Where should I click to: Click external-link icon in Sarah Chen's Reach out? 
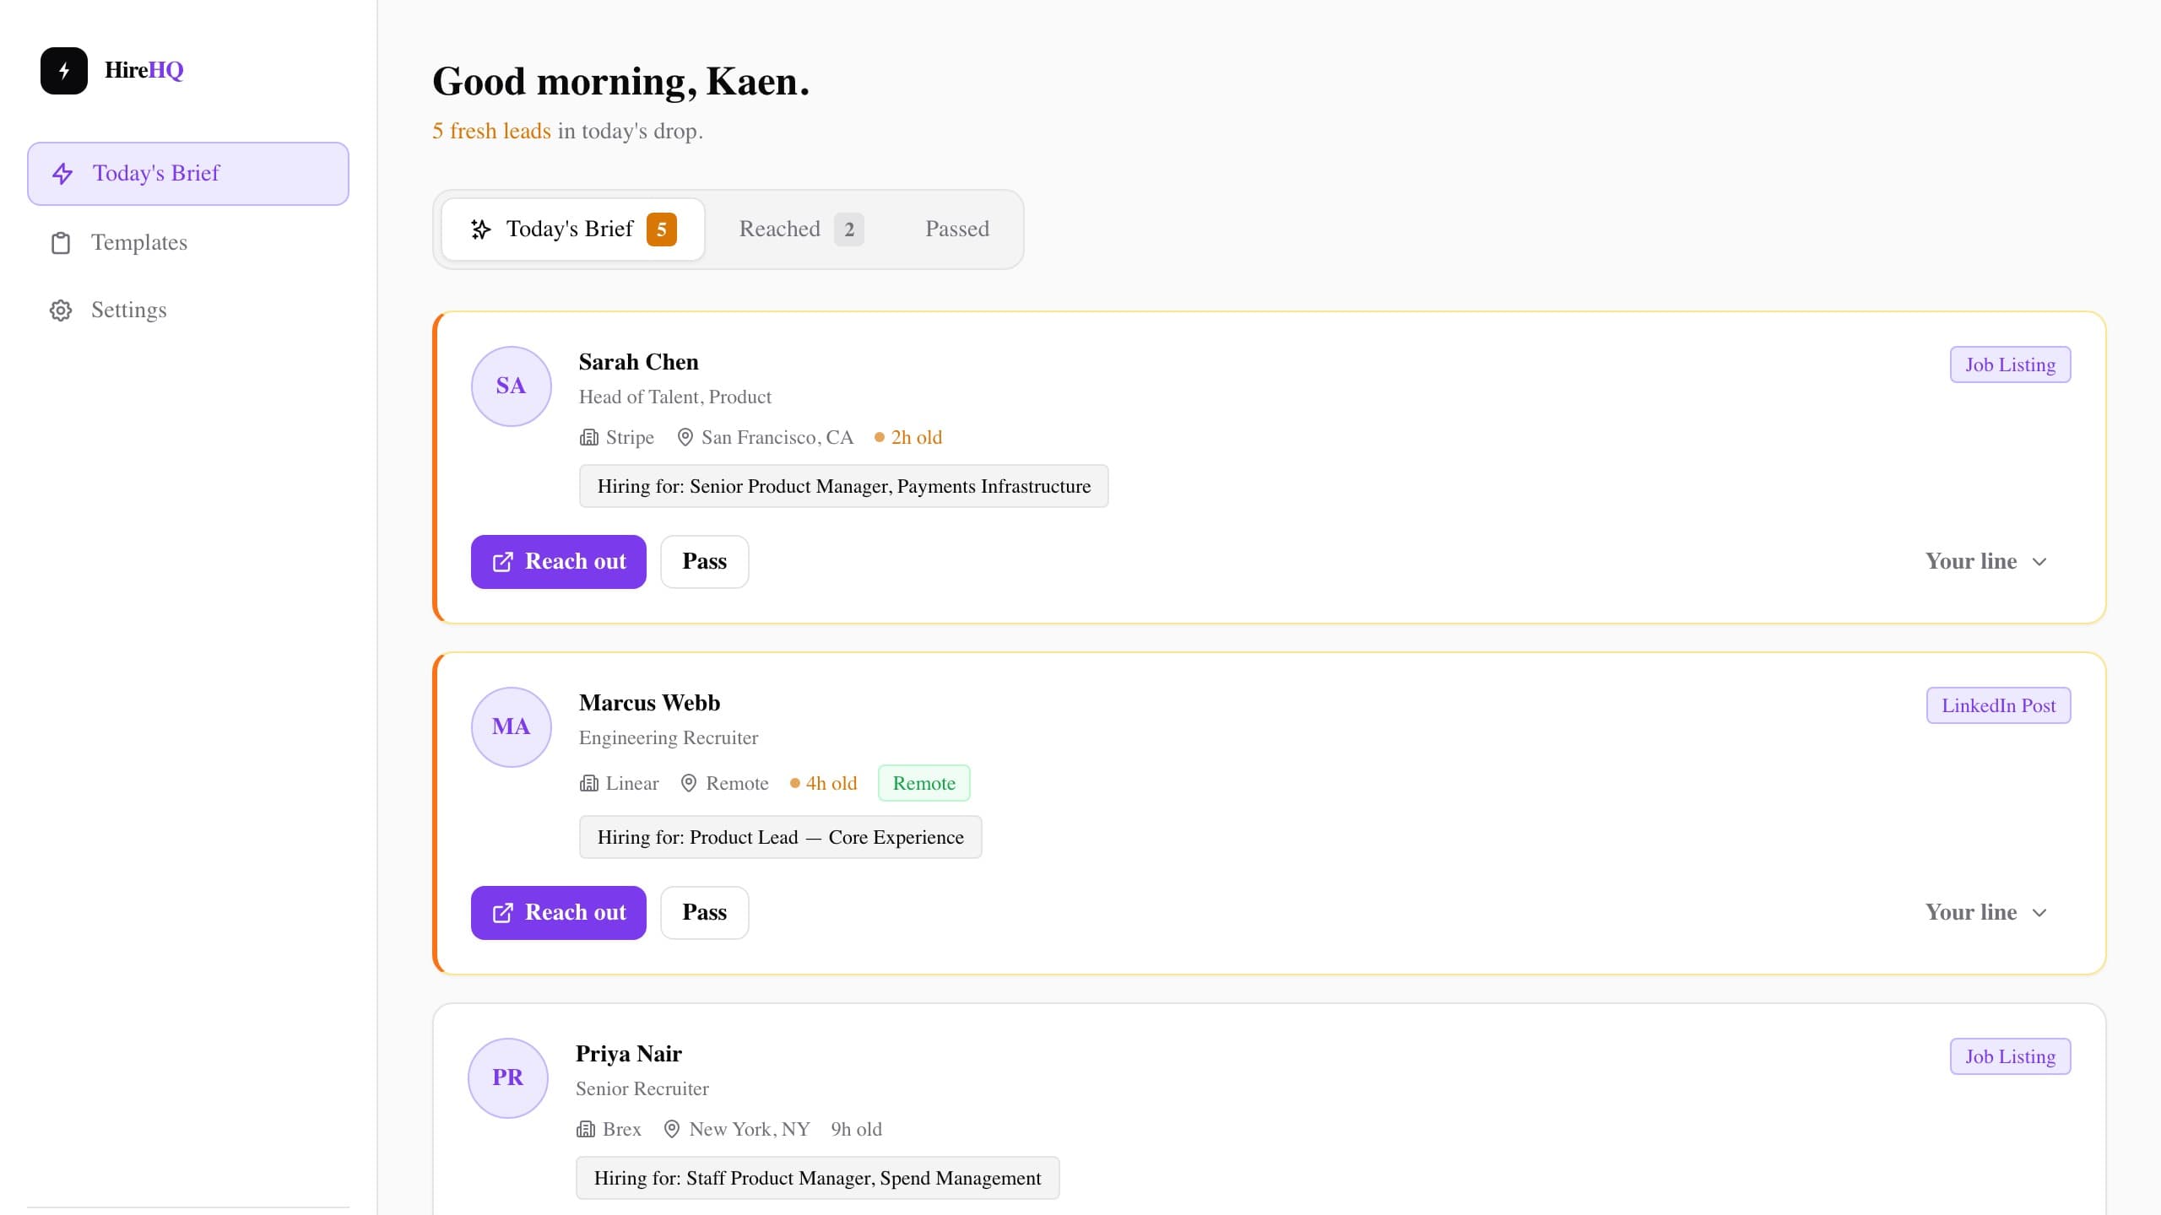pos(503,562)
